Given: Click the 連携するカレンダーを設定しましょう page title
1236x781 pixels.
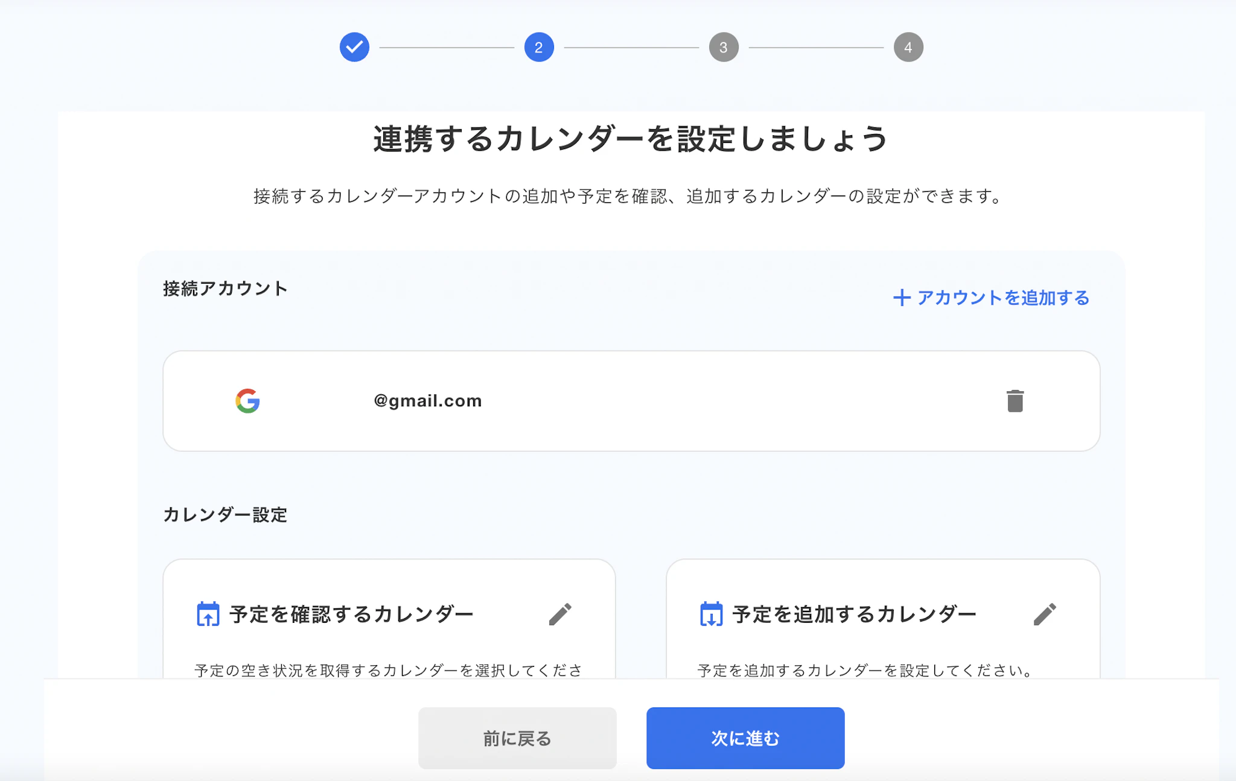Looking at the screenshot, I should (x=631, y=139).
